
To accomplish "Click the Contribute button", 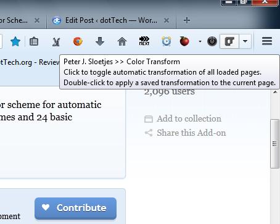I will tap(75, 208).
